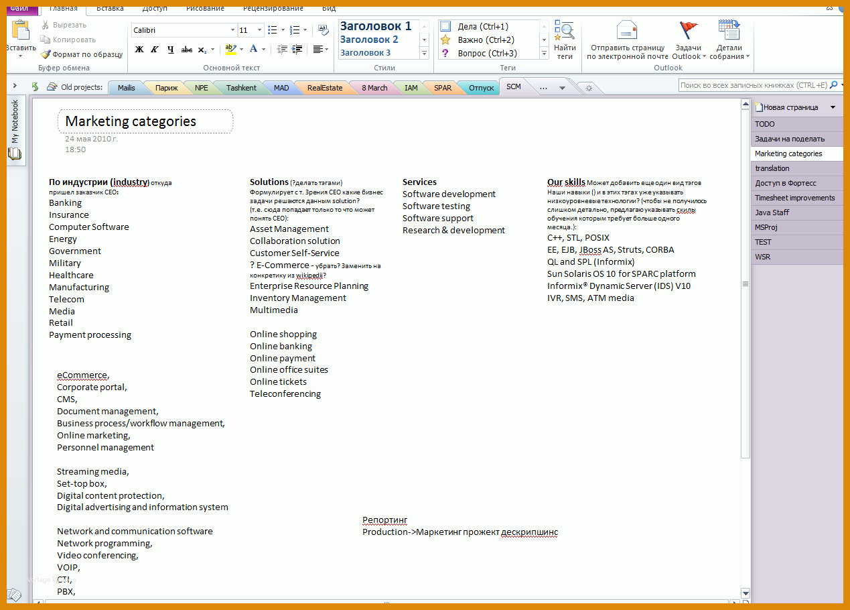
Task: Click Найти теги (Find Tags) icon
Action: coord(565,40)
